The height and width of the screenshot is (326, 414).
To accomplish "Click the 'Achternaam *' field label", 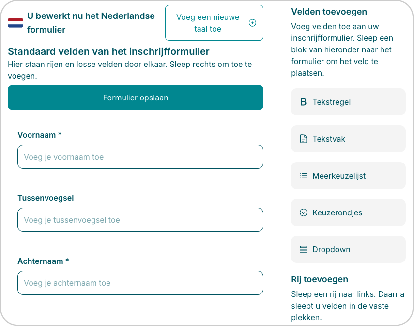I will (43, 261).
